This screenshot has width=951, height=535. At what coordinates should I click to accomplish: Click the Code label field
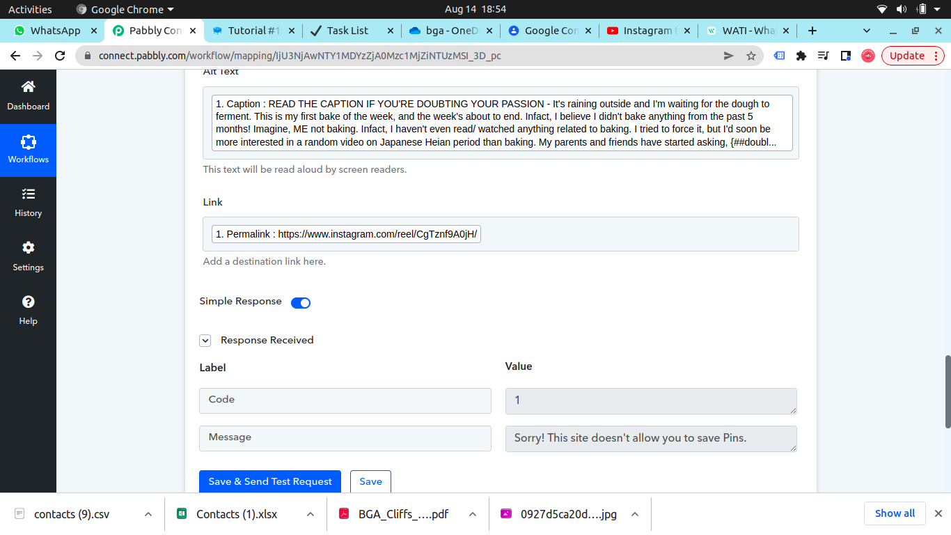[x=345, y=401]
